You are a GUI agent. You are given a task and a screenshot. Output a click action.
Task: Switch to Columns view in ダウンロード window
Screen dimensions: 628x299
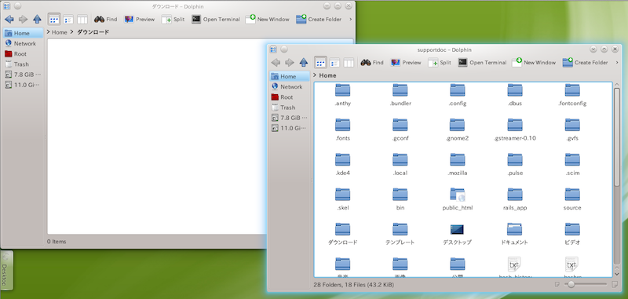pyautogui.click(x=82, y=19)
